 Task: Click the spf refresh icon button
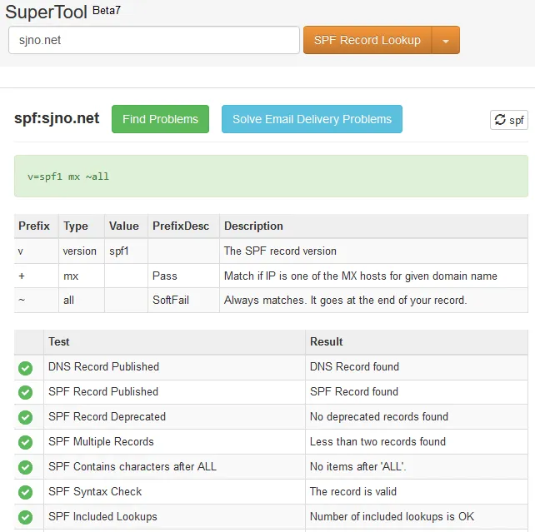[x=508, y=120]
